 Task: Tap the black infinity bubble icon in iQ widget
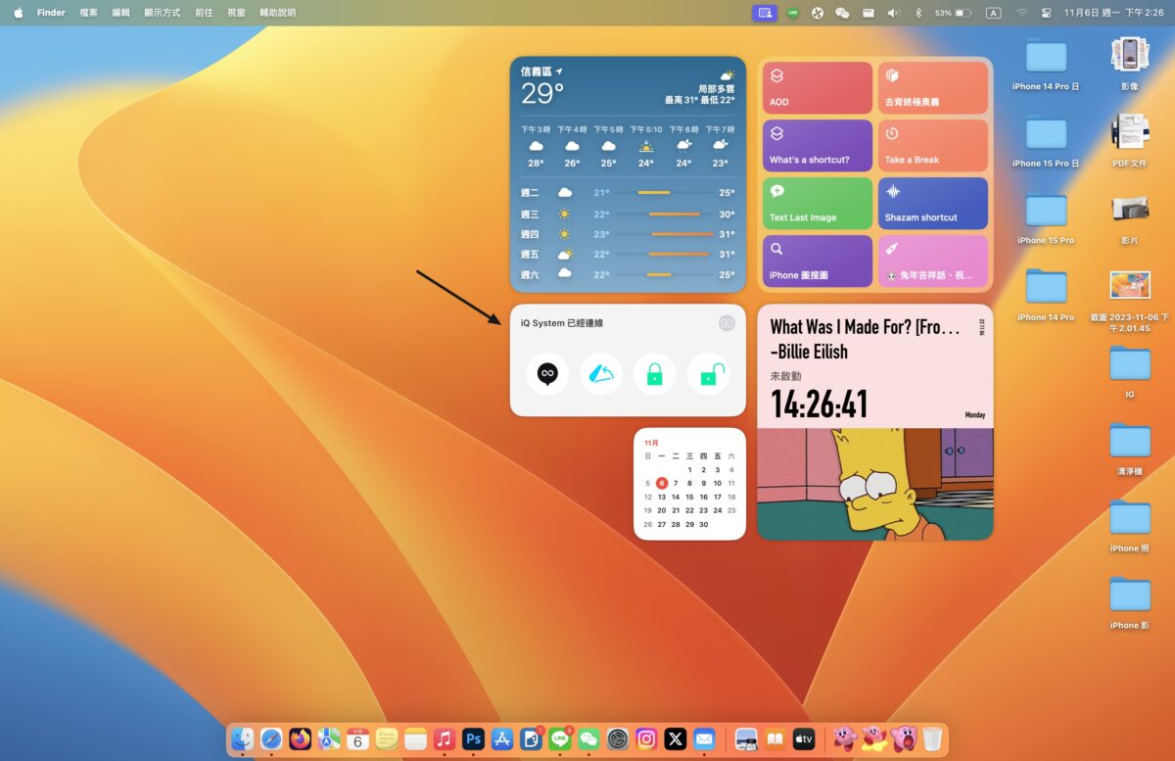point(547,374)
